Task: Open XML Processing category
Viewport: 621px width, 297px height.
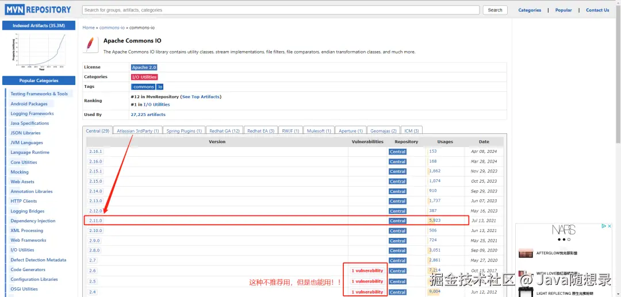Action: pos(26,230)
